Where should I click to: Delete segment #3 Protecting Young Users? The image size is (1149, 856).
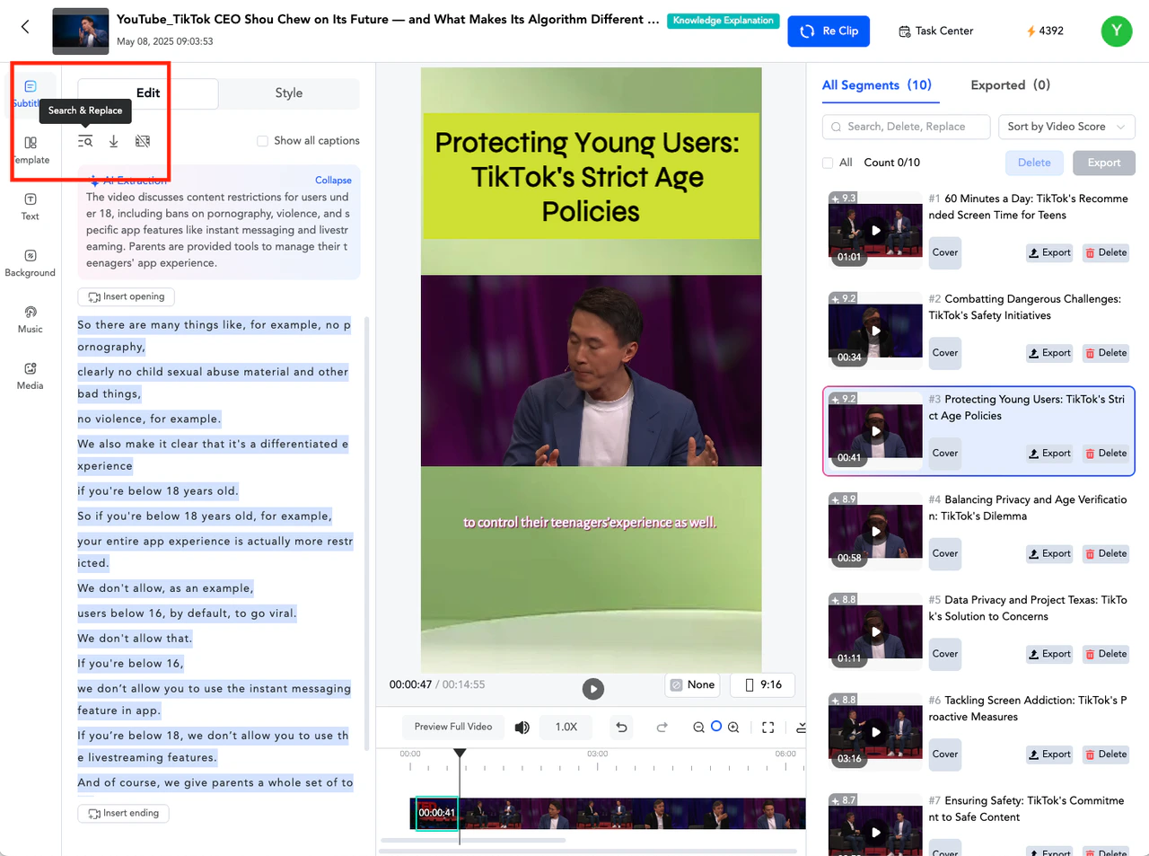click(1106, 454)
